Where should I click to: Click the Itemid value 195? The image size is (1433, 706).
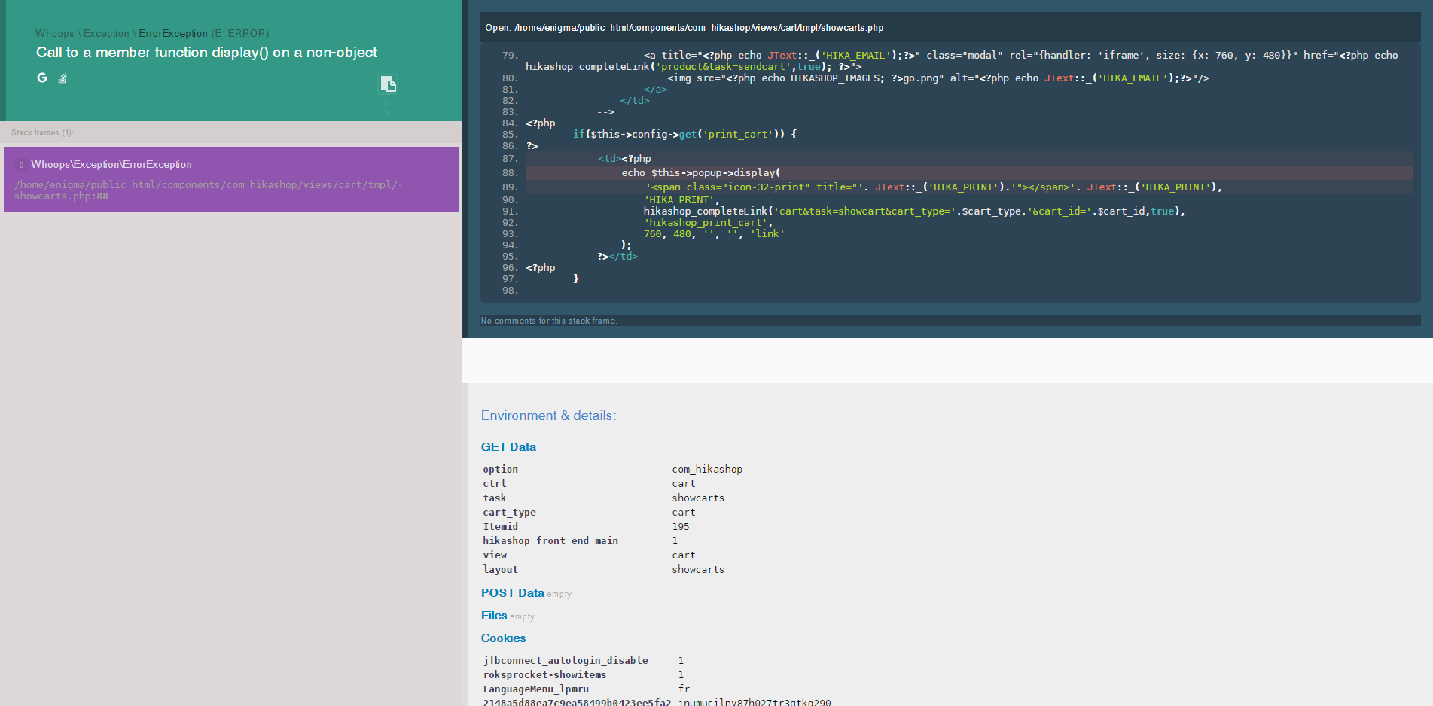tap(681, 527)
